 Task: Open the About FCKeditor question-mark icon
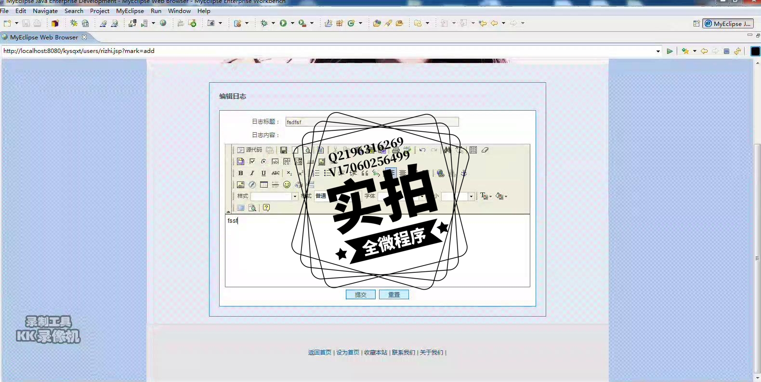[x=266, y=208]
